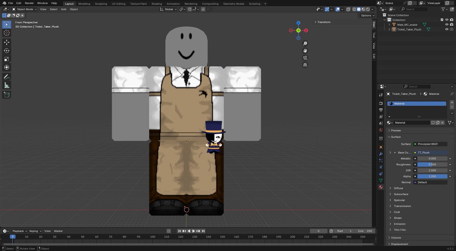The width and height of the screenshot is (456, 251).
Task: Activate the Rotate tool
Action: 6,51
